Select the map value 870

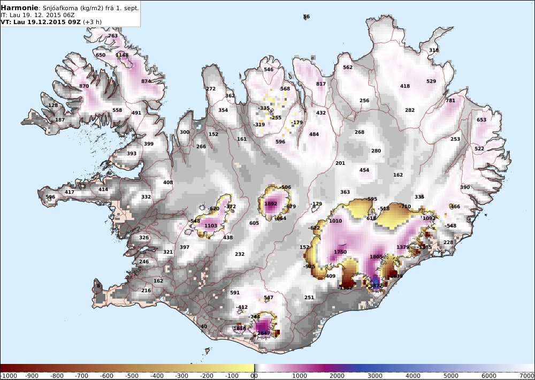click(84, 86)
